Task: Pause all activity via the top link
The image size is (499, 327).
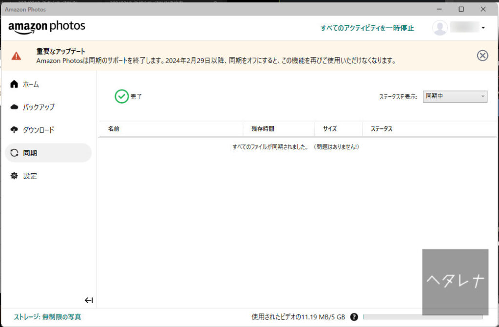Action: [x=367, y=28]
